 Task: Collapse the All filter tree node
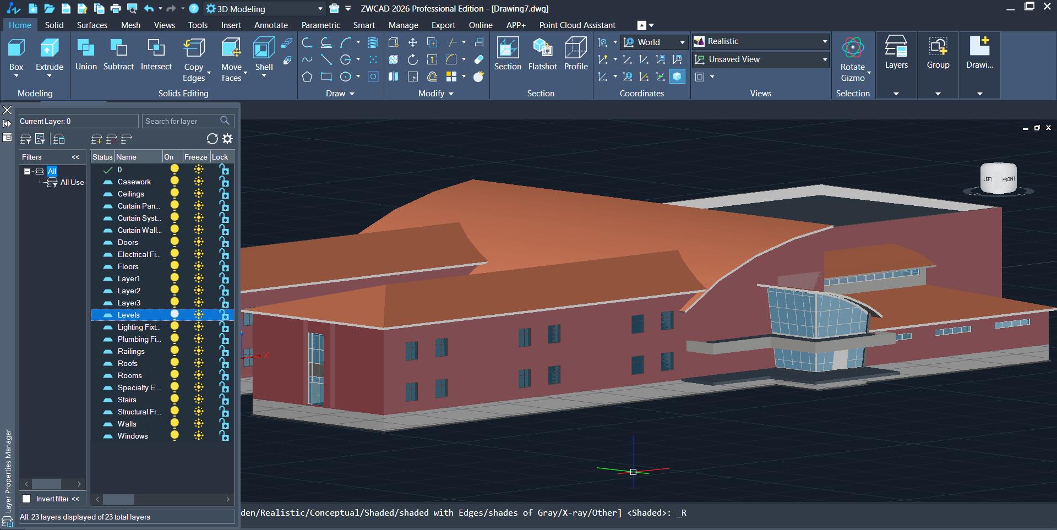point(27,171)
